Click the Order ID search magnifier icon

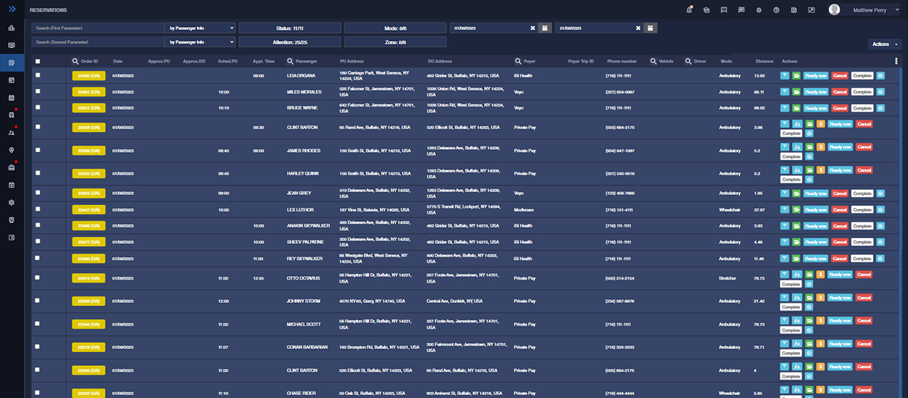click(75, 61)
